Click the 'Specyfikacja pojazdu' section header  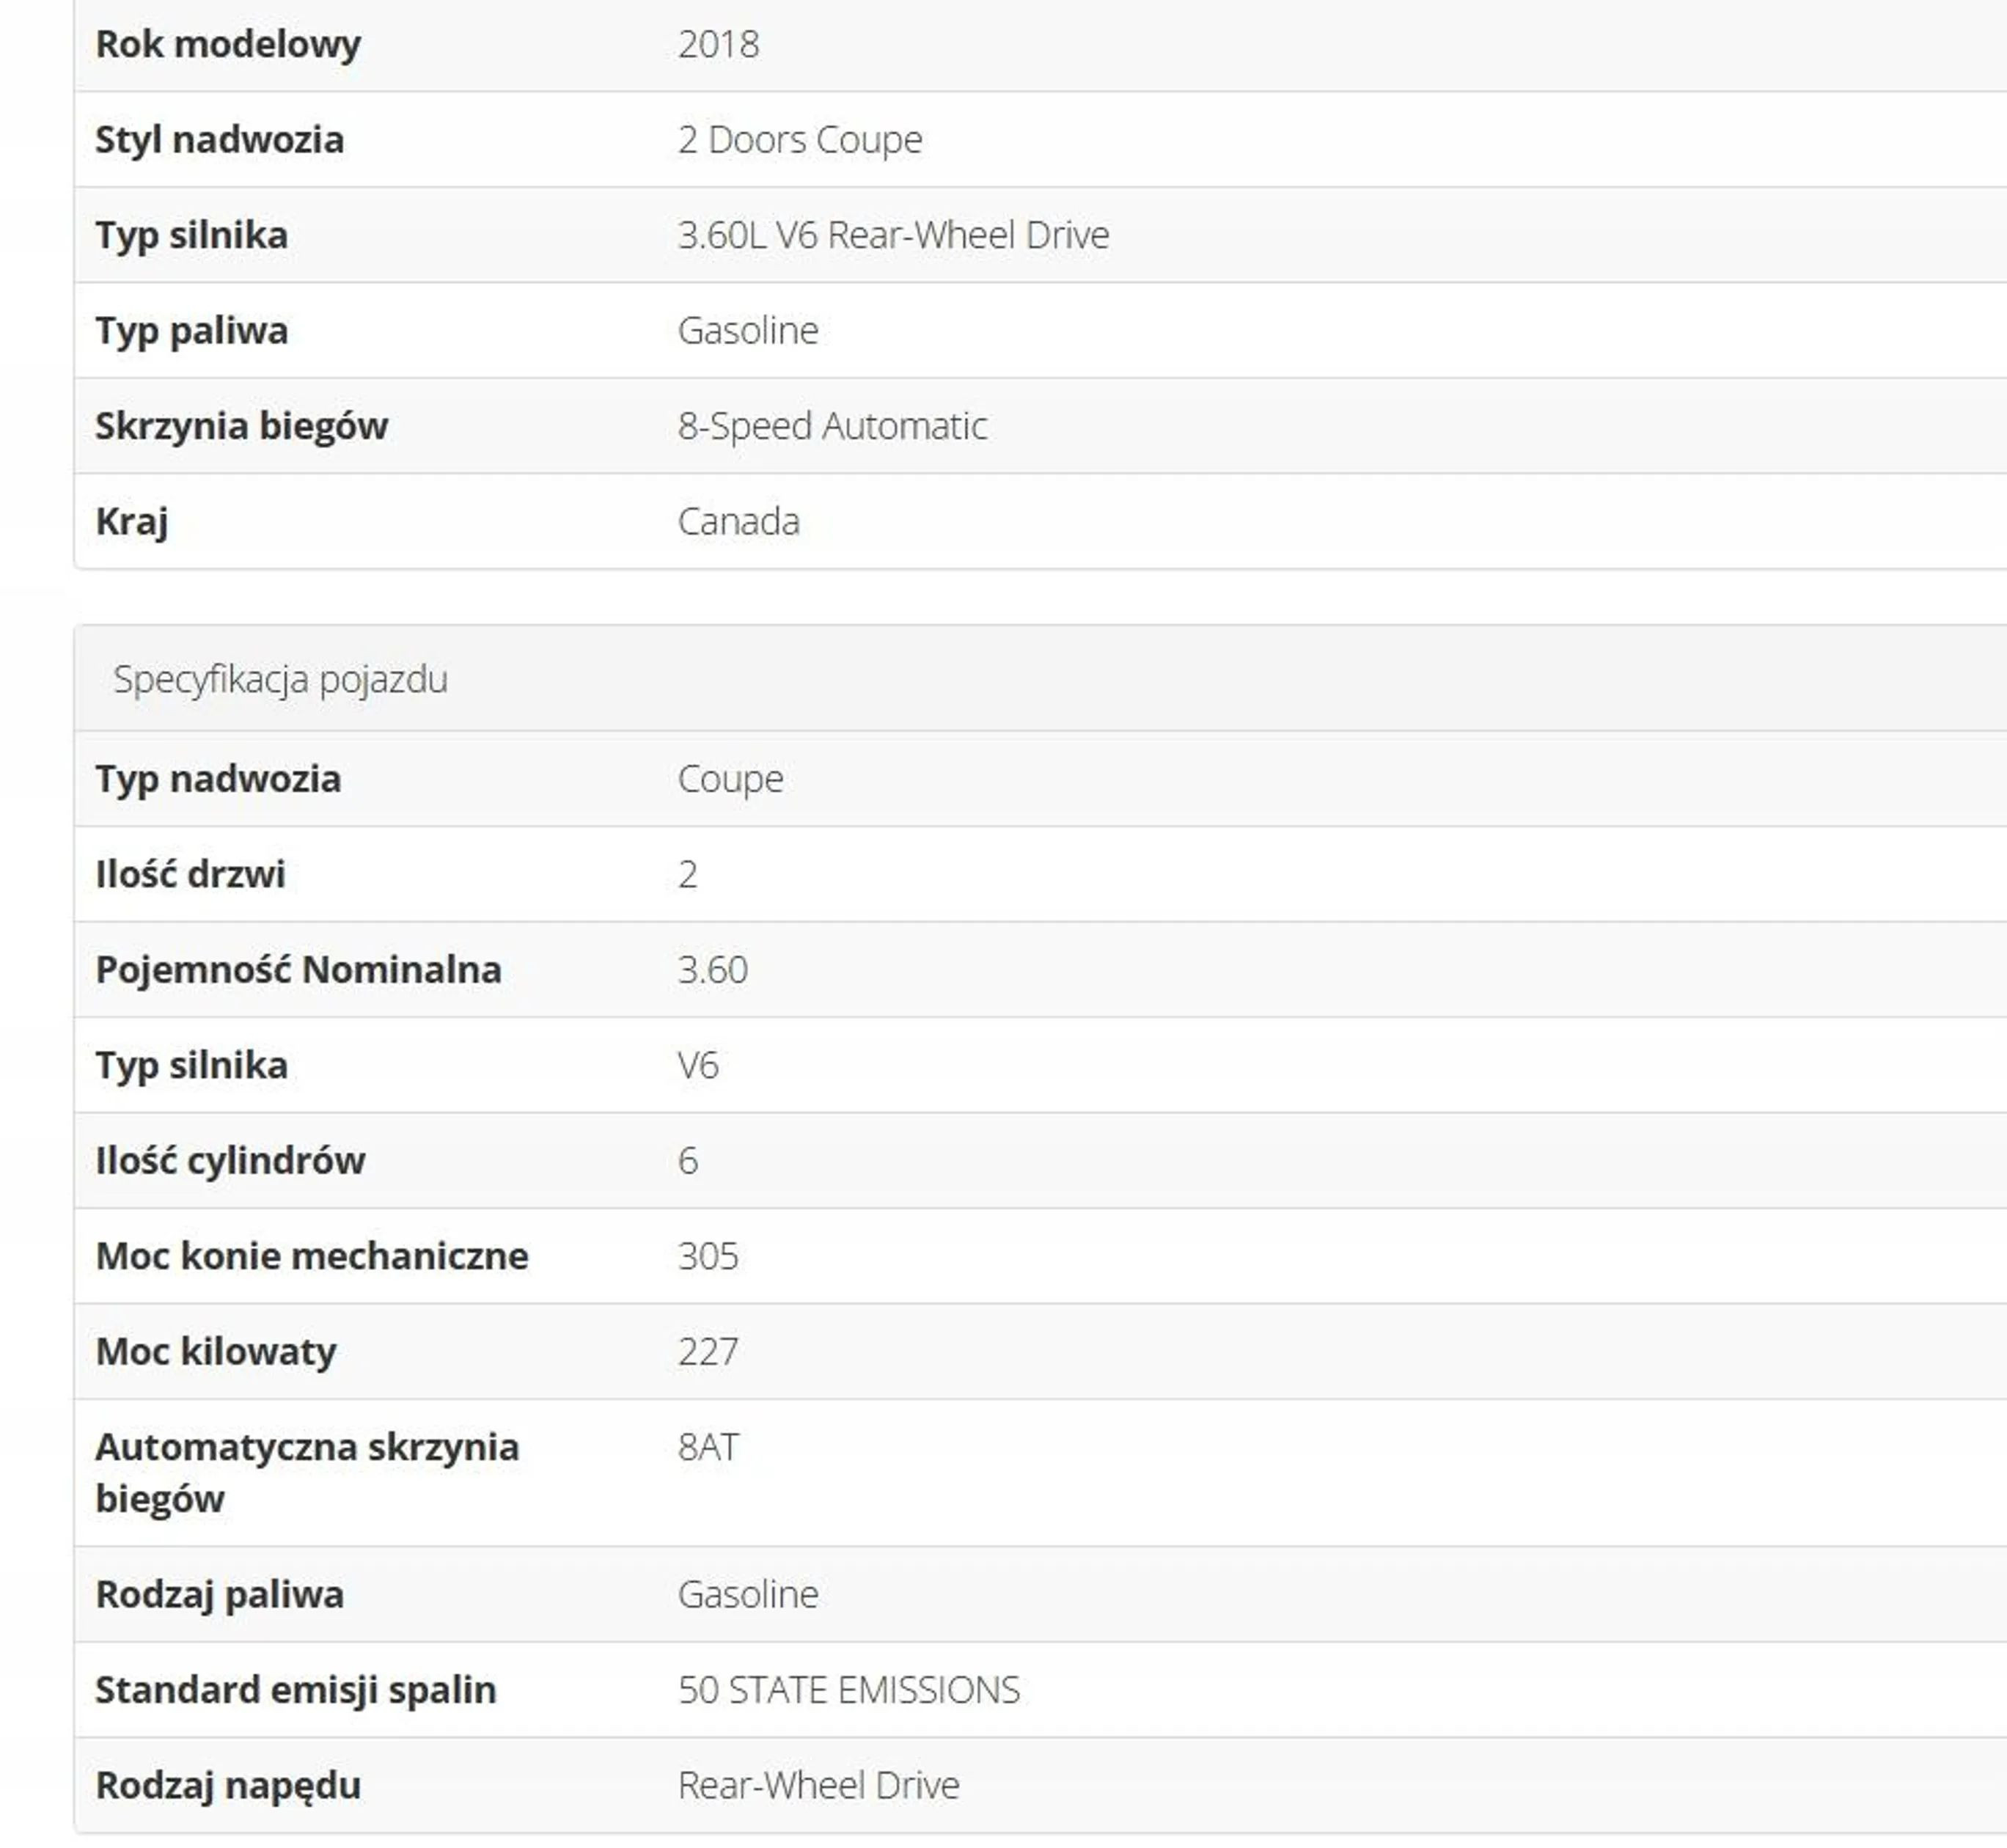[280, 679]
